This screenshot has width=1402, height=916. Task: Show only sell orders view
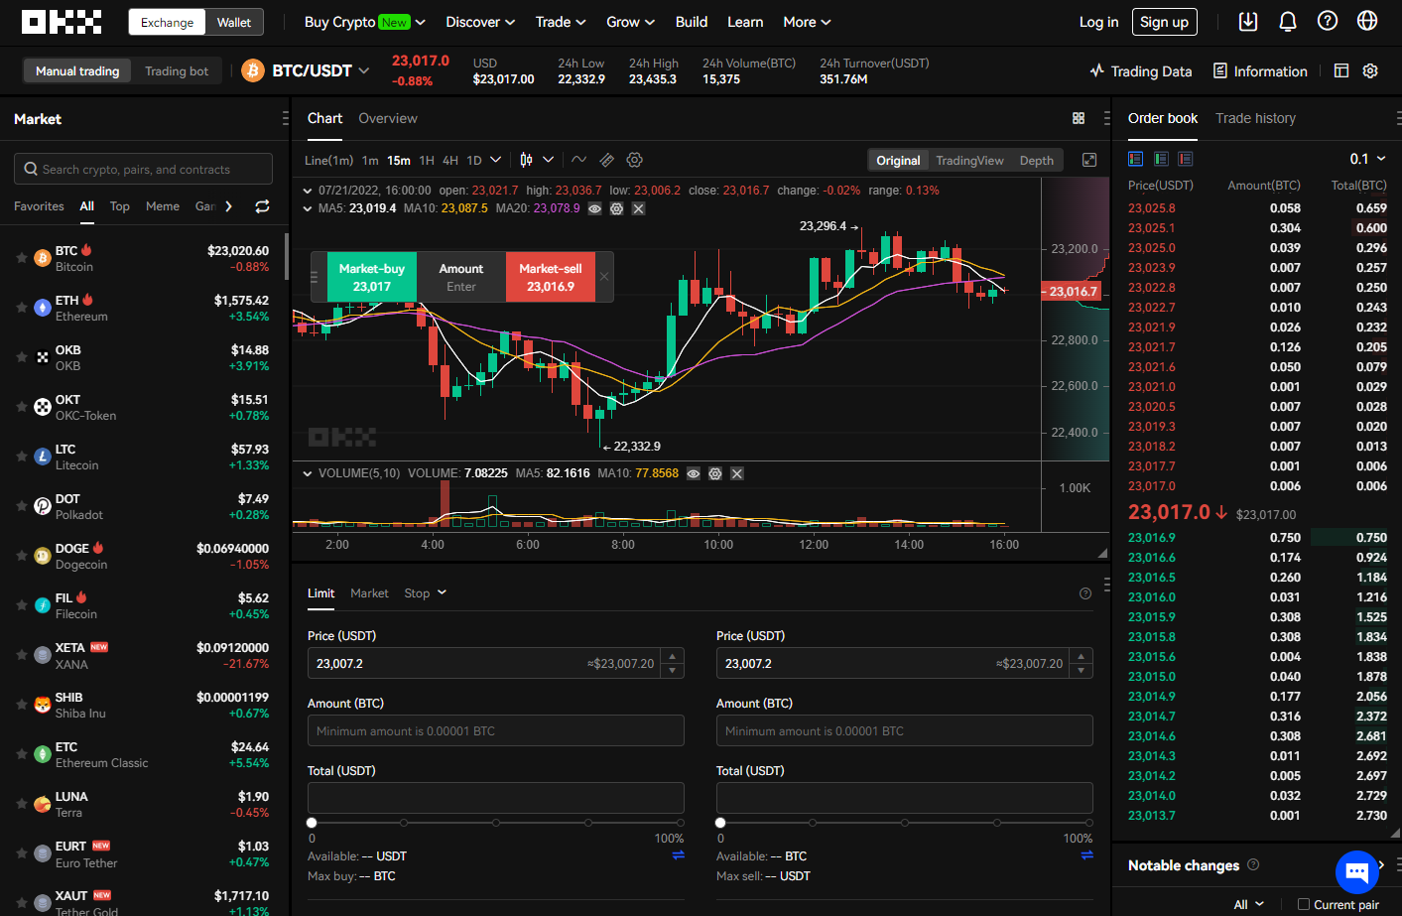click(1186, 159)
